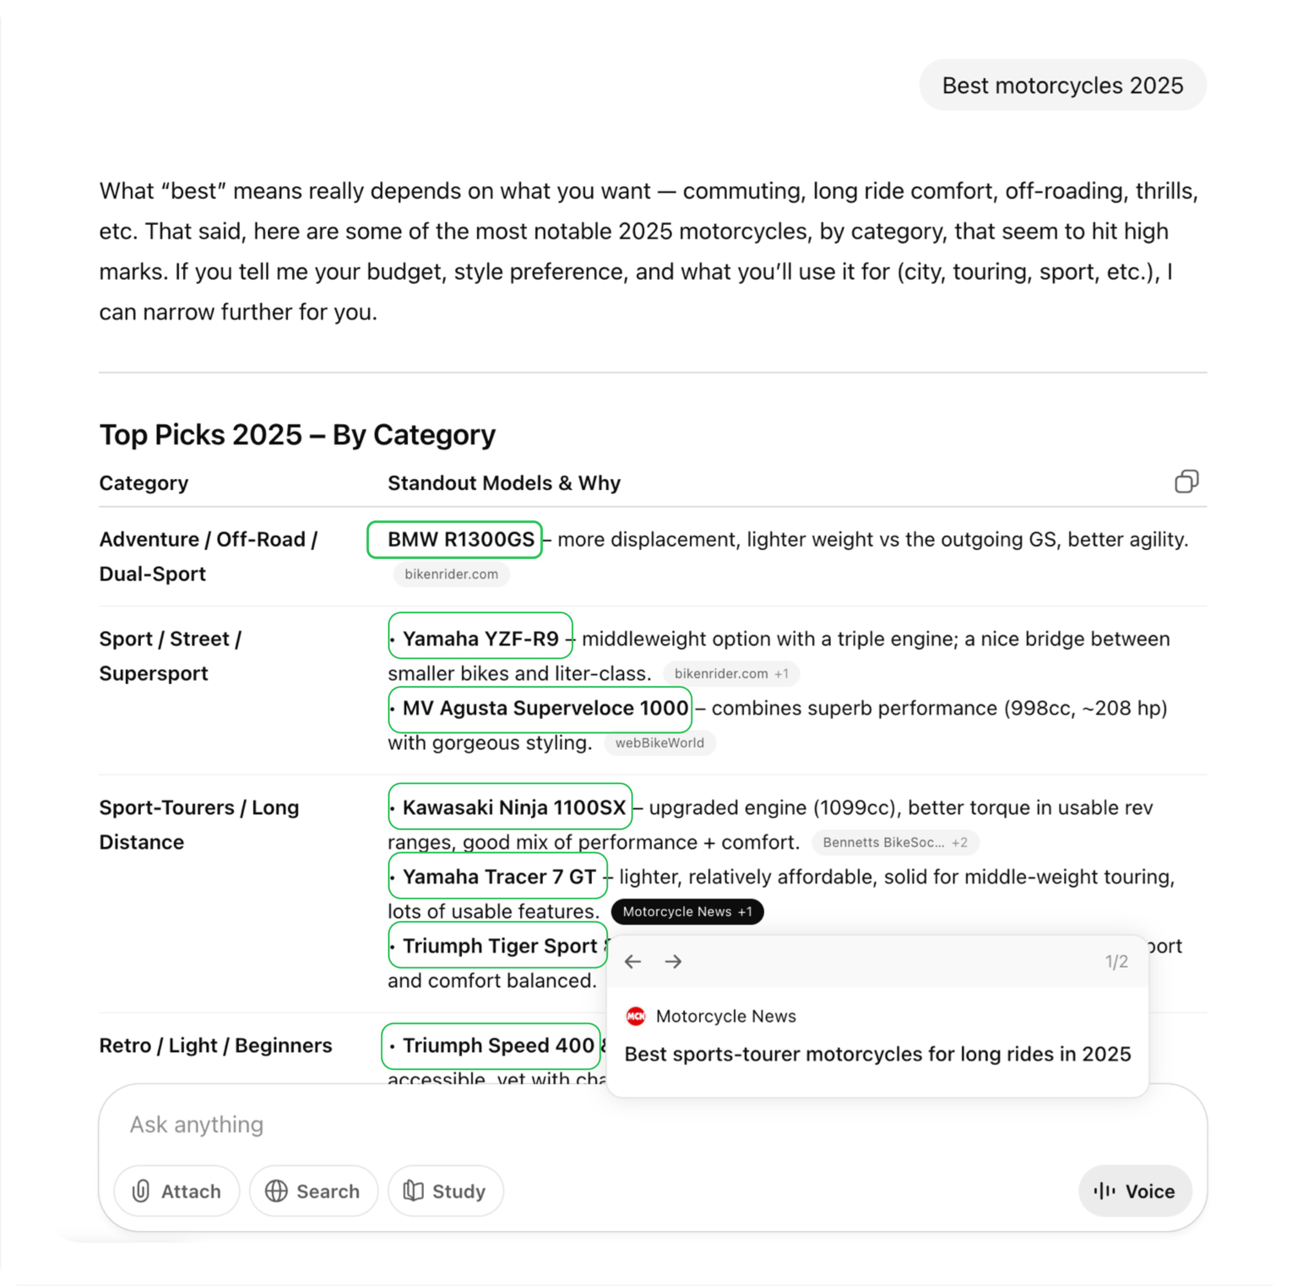The width and height of the screenshot is (1290, 1286).
Task: Click the paperclip Attach button
Action: point(177,1191)
